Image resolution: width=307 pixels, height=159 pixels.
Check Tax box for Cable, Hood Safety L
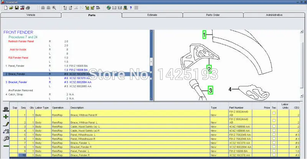coord(274,126)
